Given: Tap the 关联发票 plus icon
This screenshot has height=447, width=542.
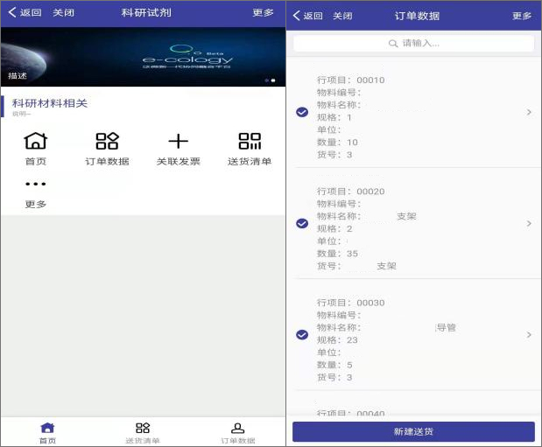Looking at the screenshot, I should pos(179,142).
